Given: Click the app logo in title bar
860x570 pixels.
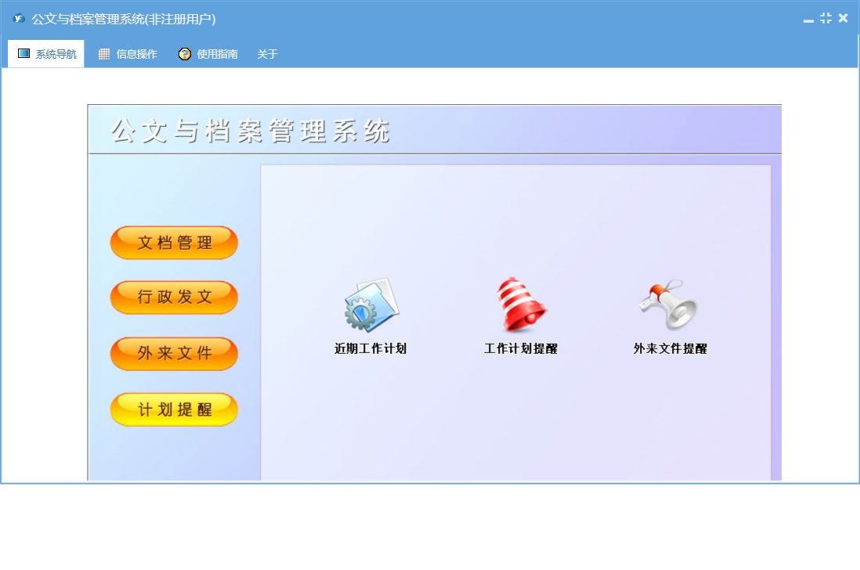Looking at the screenshot, I should tap(19, 19).
